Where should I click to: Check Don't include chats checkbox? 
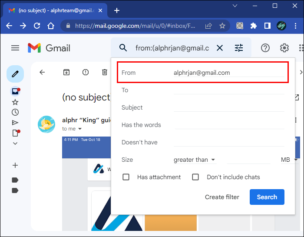tap(195, 177)
